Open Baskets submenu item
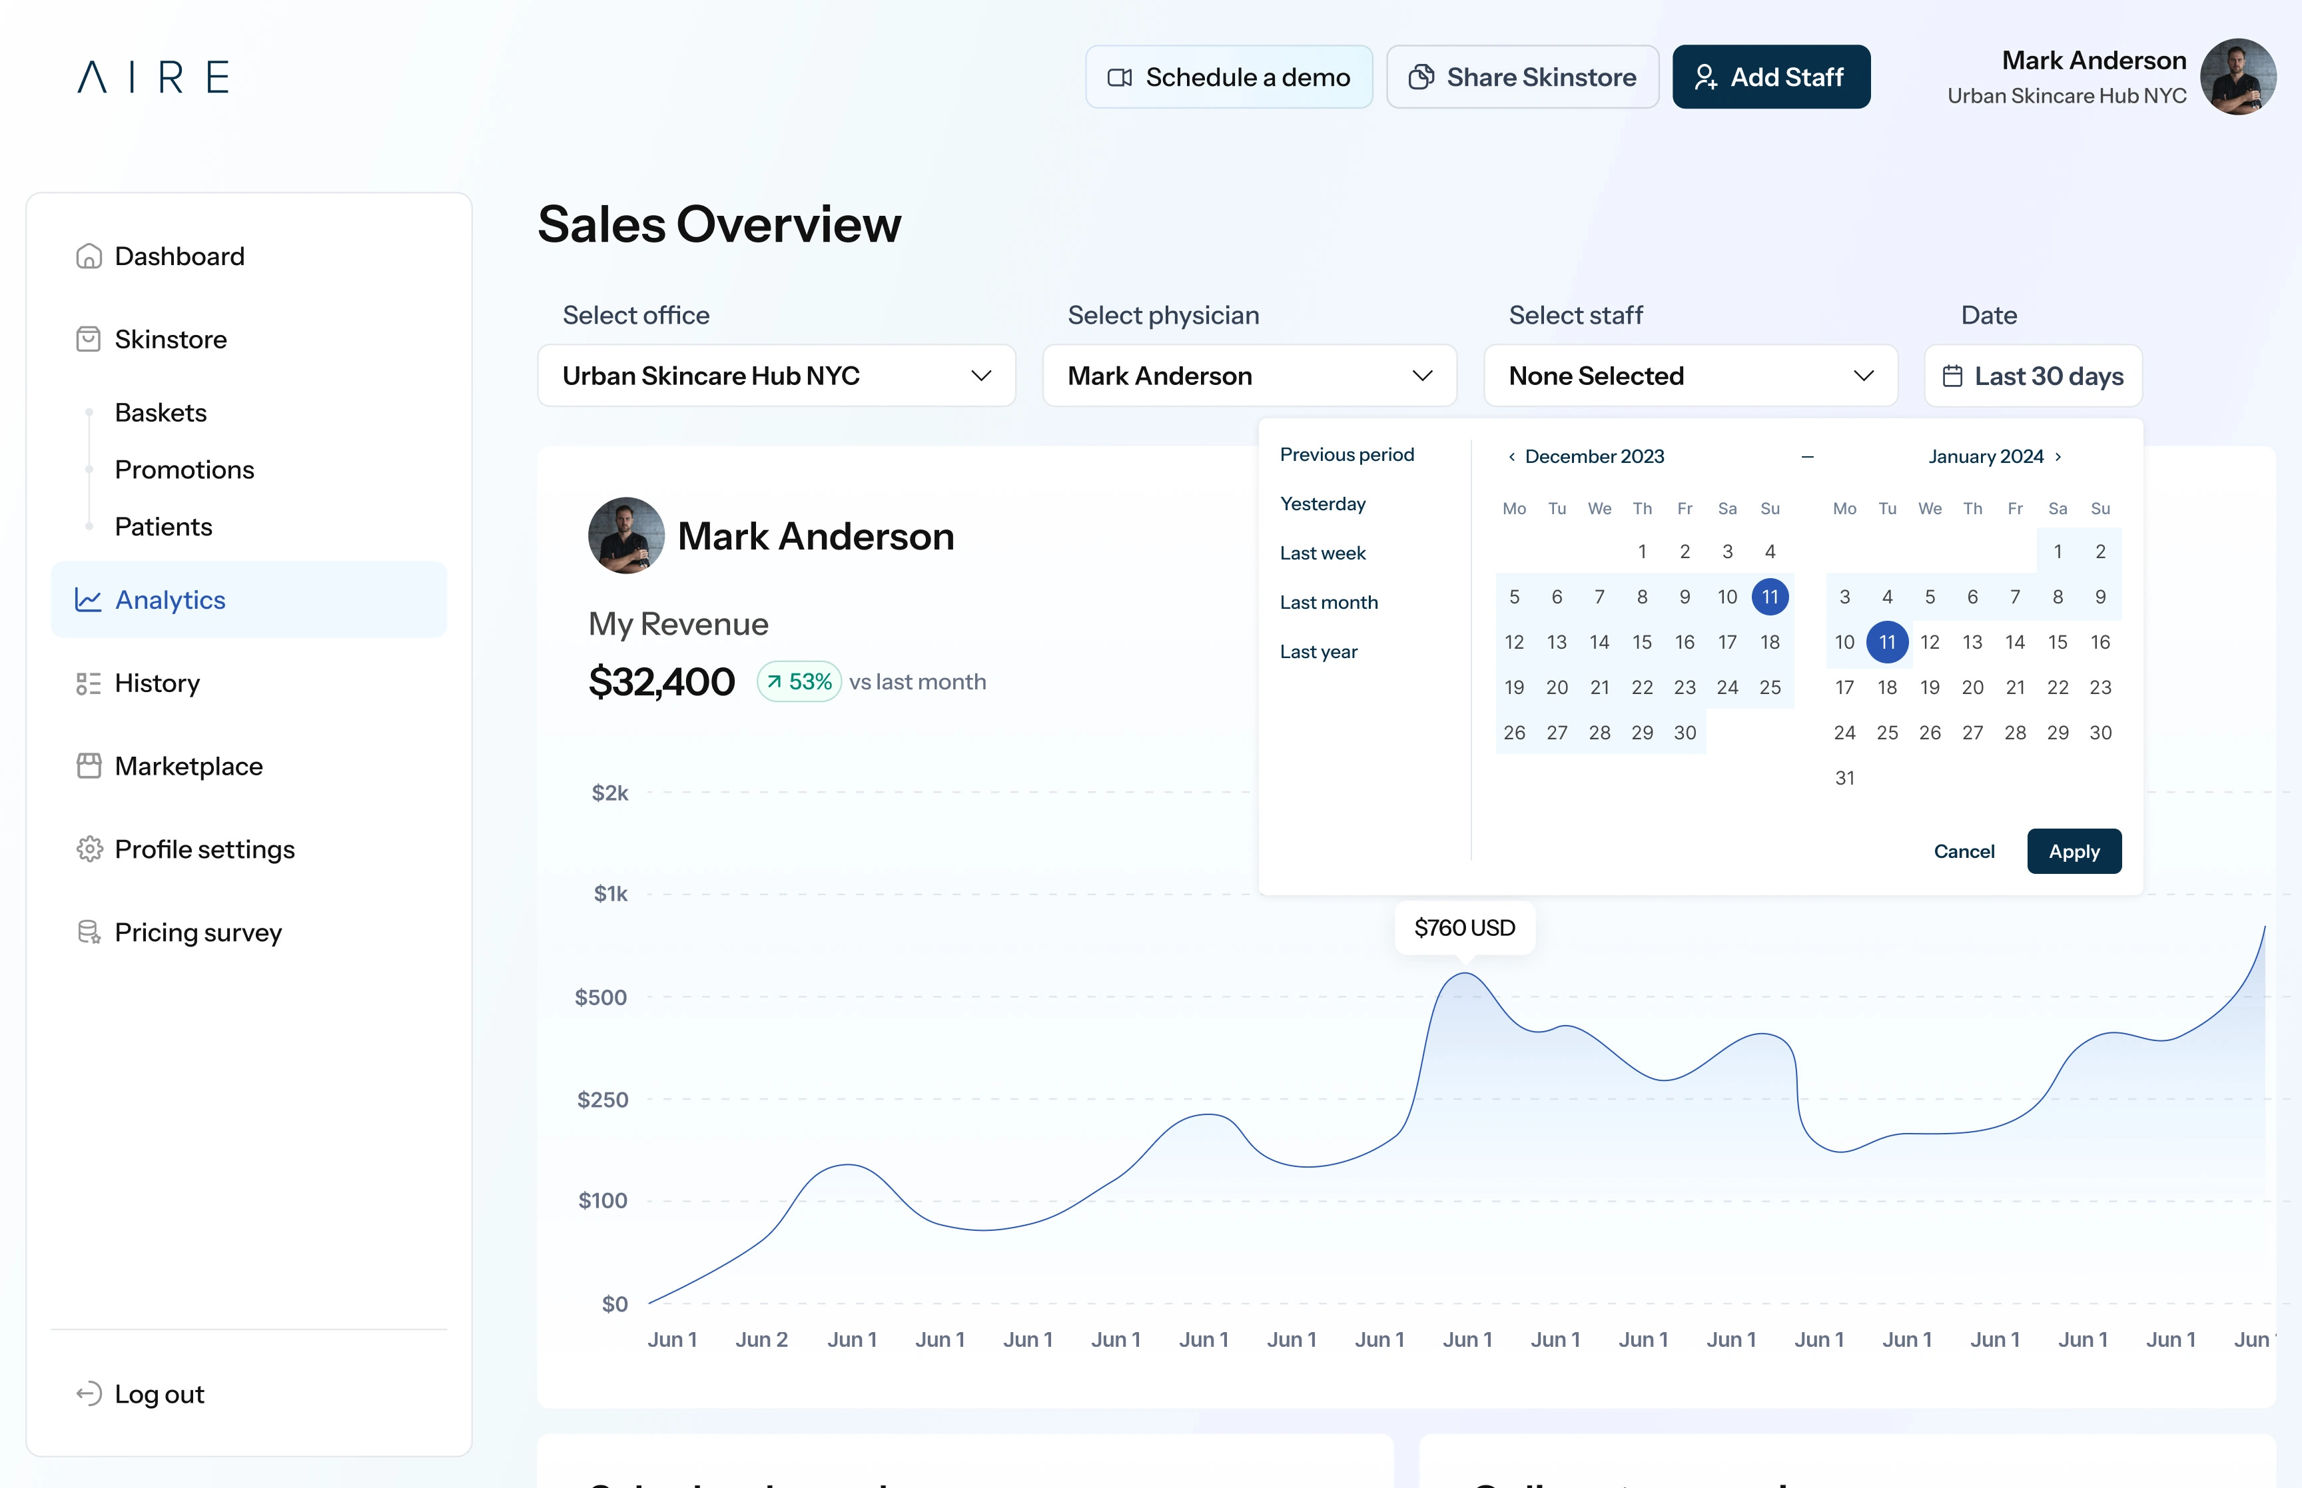The image size is (2302, 1488). (161, 412)
